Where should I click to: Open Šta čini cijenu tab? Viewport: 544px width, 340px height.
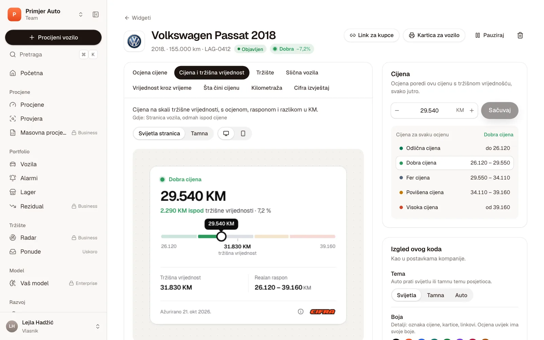coord(221,88)
